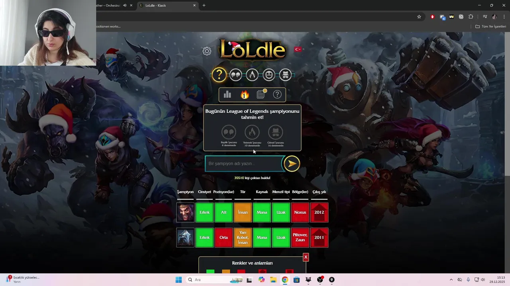This screenshot has height=286, width=510.
Task: Open Google Chrome from the taskbar
Action: 285,280
